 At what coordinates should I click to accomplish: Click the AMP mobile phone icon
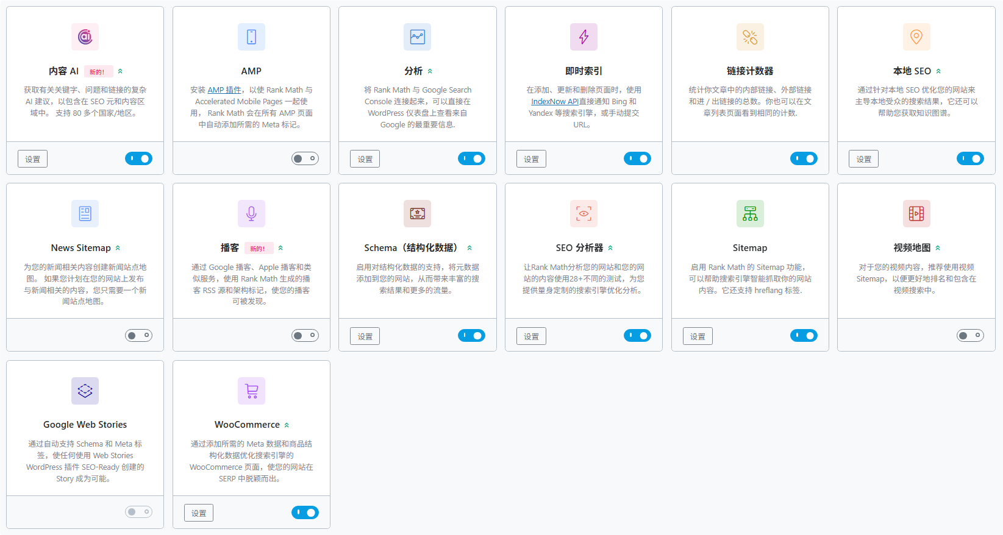point(251,37)
